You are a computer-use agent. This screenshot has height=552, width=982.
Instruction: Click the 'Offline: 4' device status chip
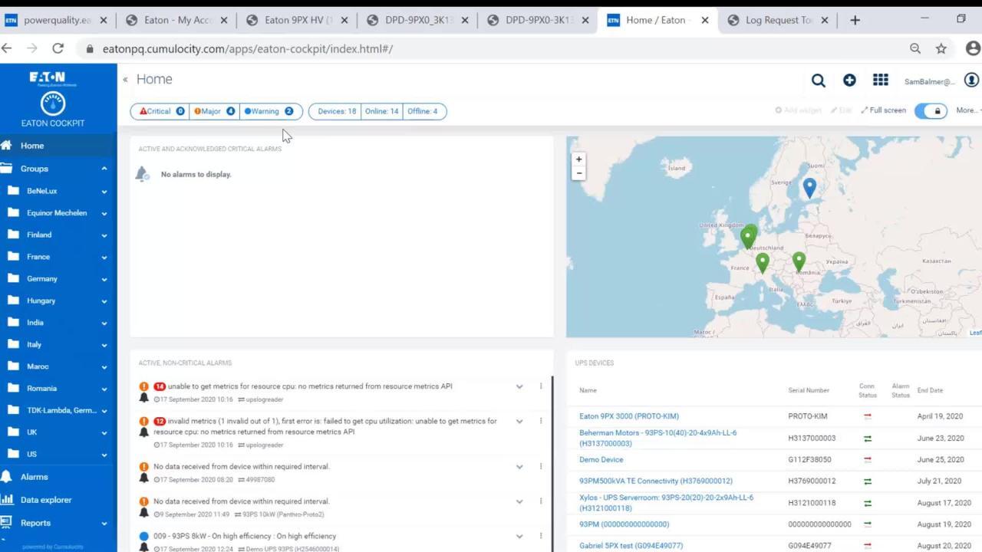tap(423, 111)
